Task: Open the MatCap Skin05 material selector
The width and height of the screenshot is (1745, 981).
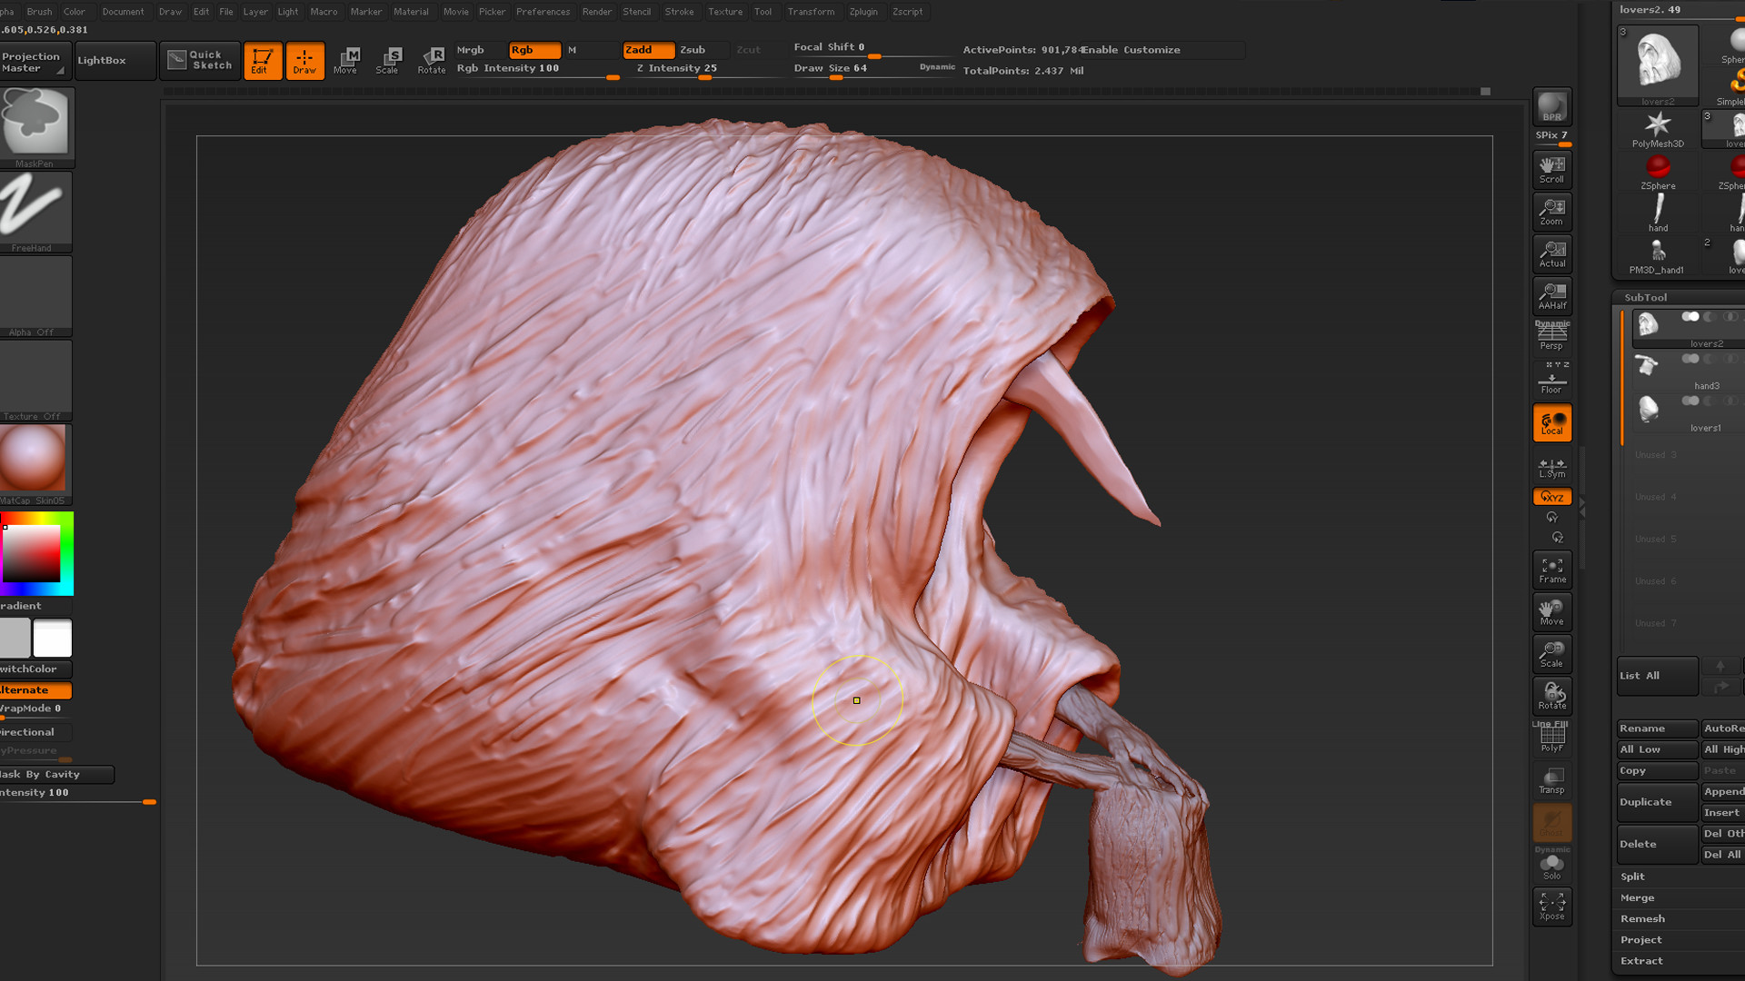Action: pyautogui.click(x=34, y=464)
